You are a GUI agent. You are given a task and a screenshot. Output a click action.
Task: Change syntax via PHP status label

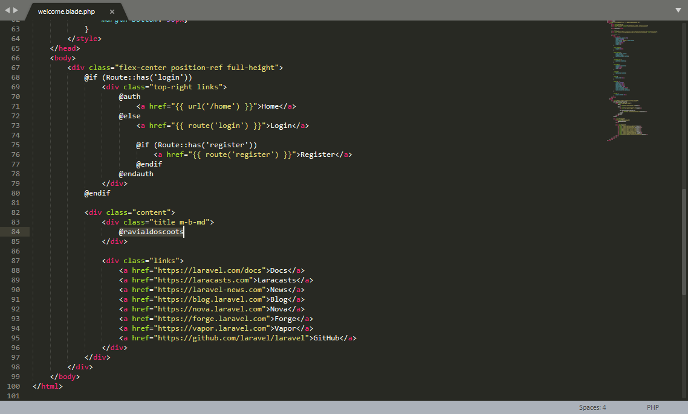pyautogui.click(x=652, y=407)
